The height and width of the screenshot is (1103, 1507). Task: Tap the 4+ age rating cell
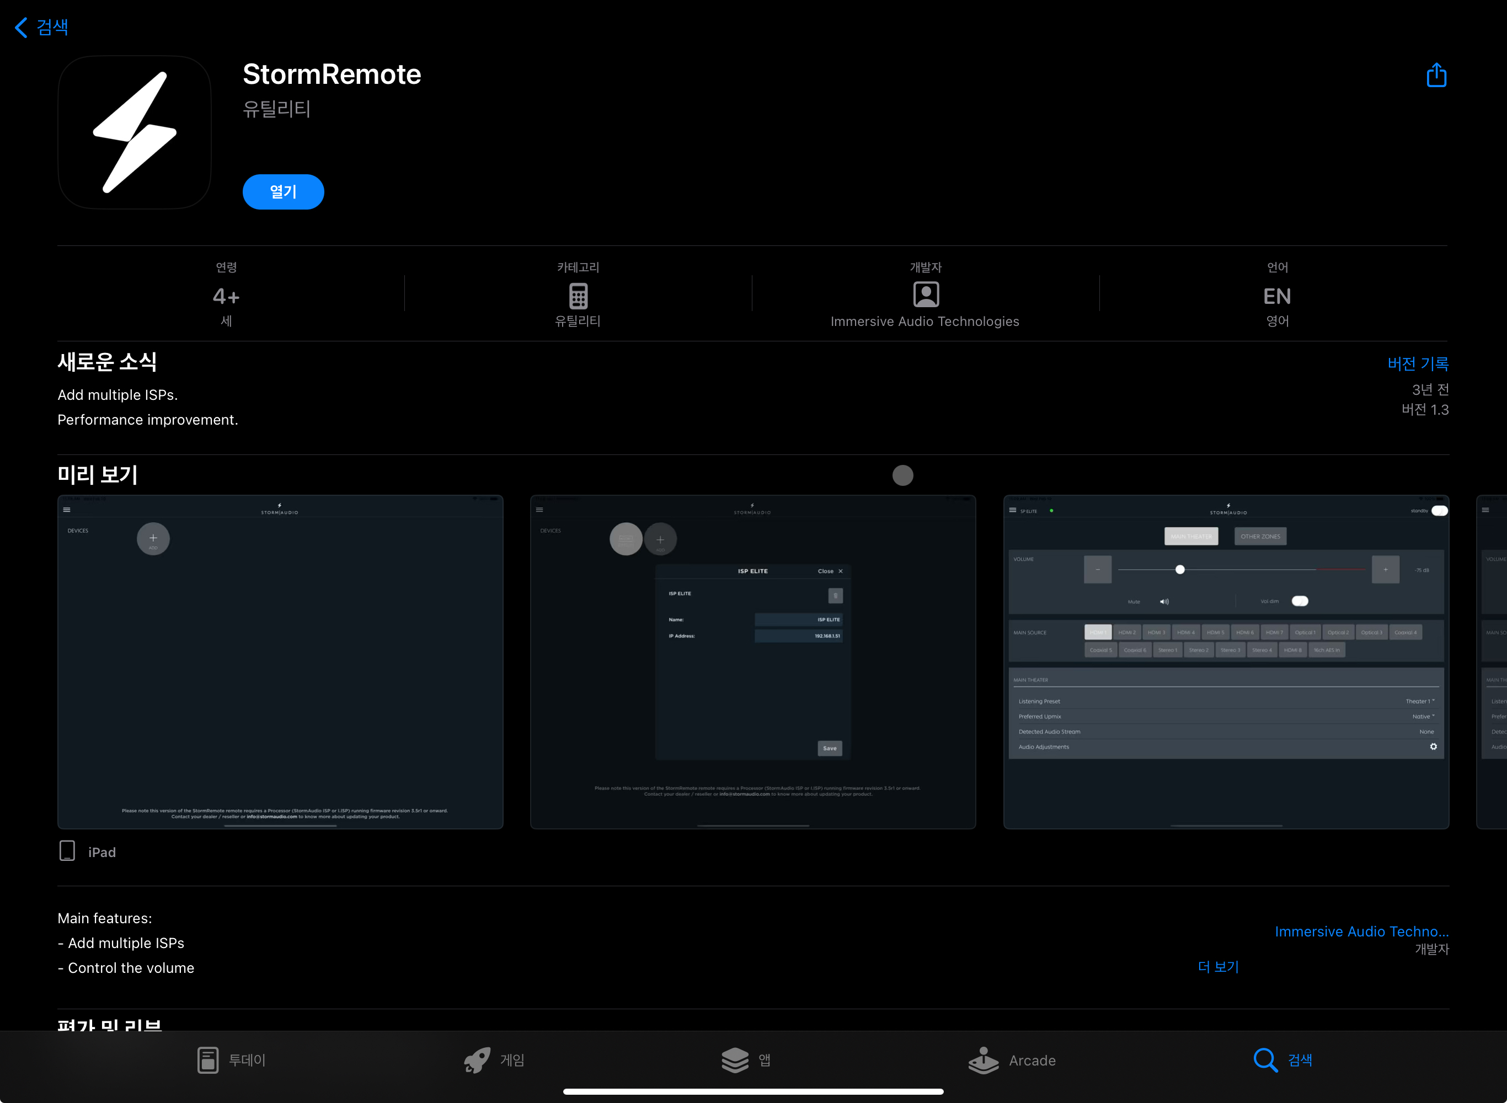pyautogui.click(x=226, y=296)
